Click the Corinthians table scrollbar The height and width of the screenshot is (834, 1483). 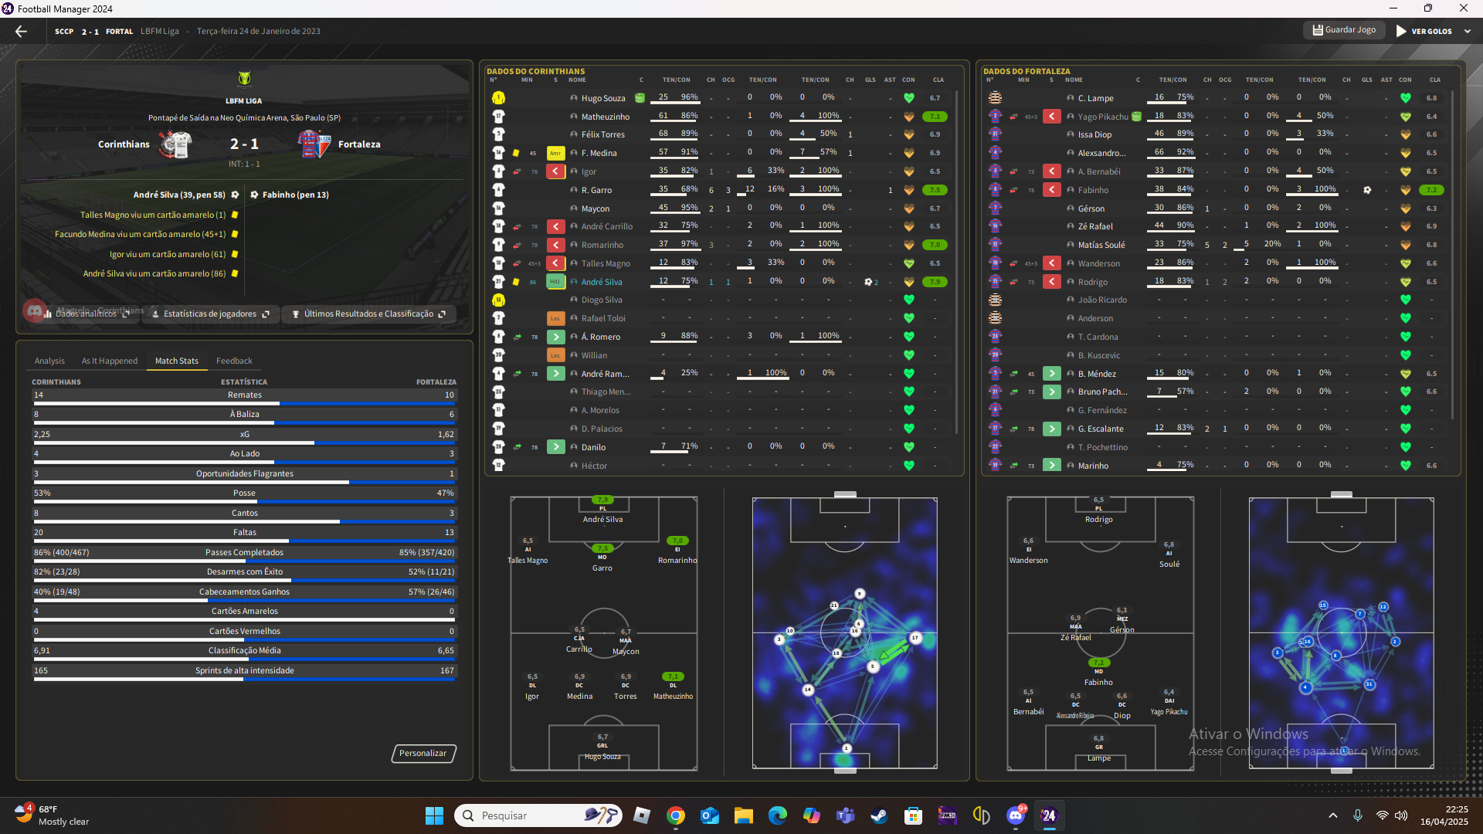coord(958,263)
